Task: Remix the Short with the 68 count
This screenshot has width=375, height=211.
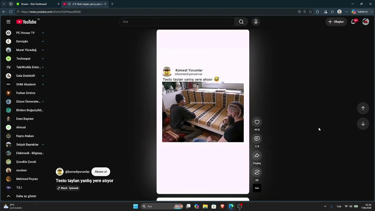Action: [257, 172]
